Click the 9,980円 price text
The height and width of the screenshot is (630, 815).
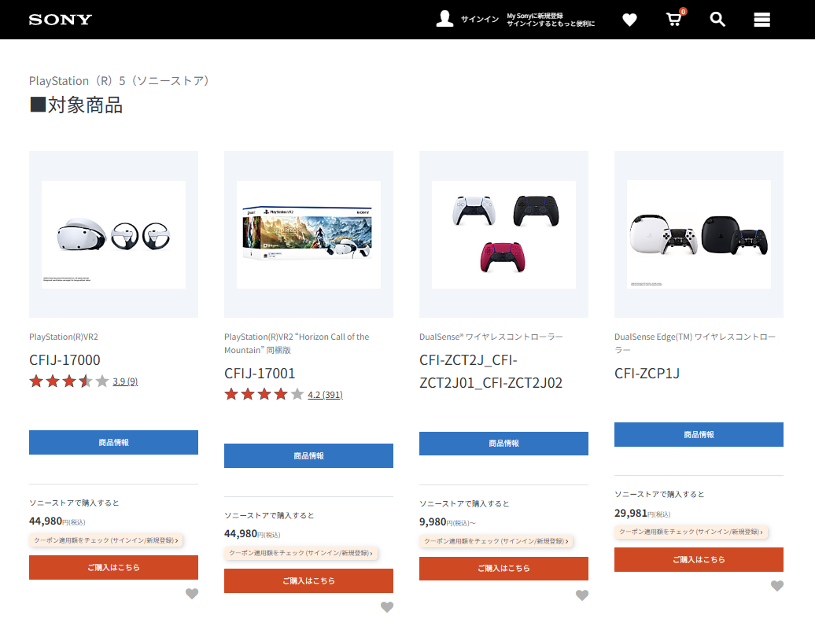pos(447,522)
